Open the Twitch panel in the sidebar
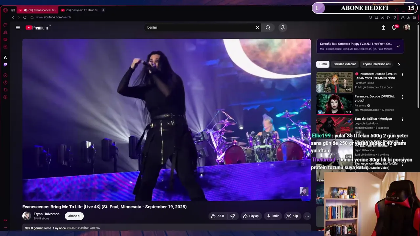This screenshot has width=420, height=236. 5,65
